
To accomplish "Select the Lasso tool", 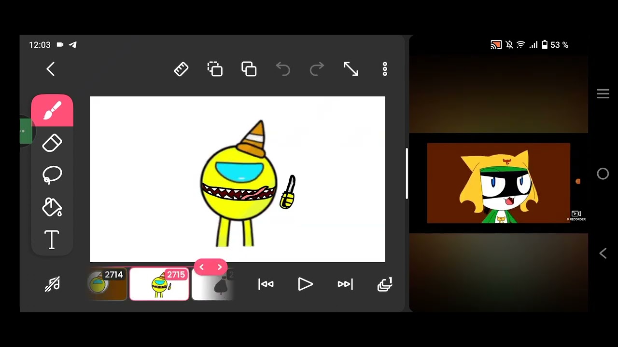I will click(x=52, y=175).
